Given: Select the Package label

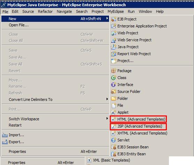Looking at the screenshot, I should [x=124, y=71].
